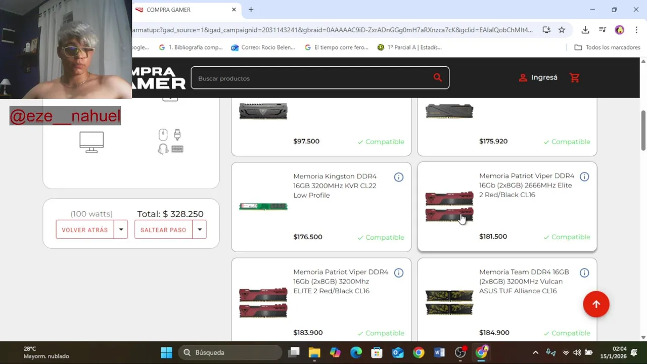The image size is (647, 364).
Task: Bookmark this page with star icon
Action: [562, 30]
